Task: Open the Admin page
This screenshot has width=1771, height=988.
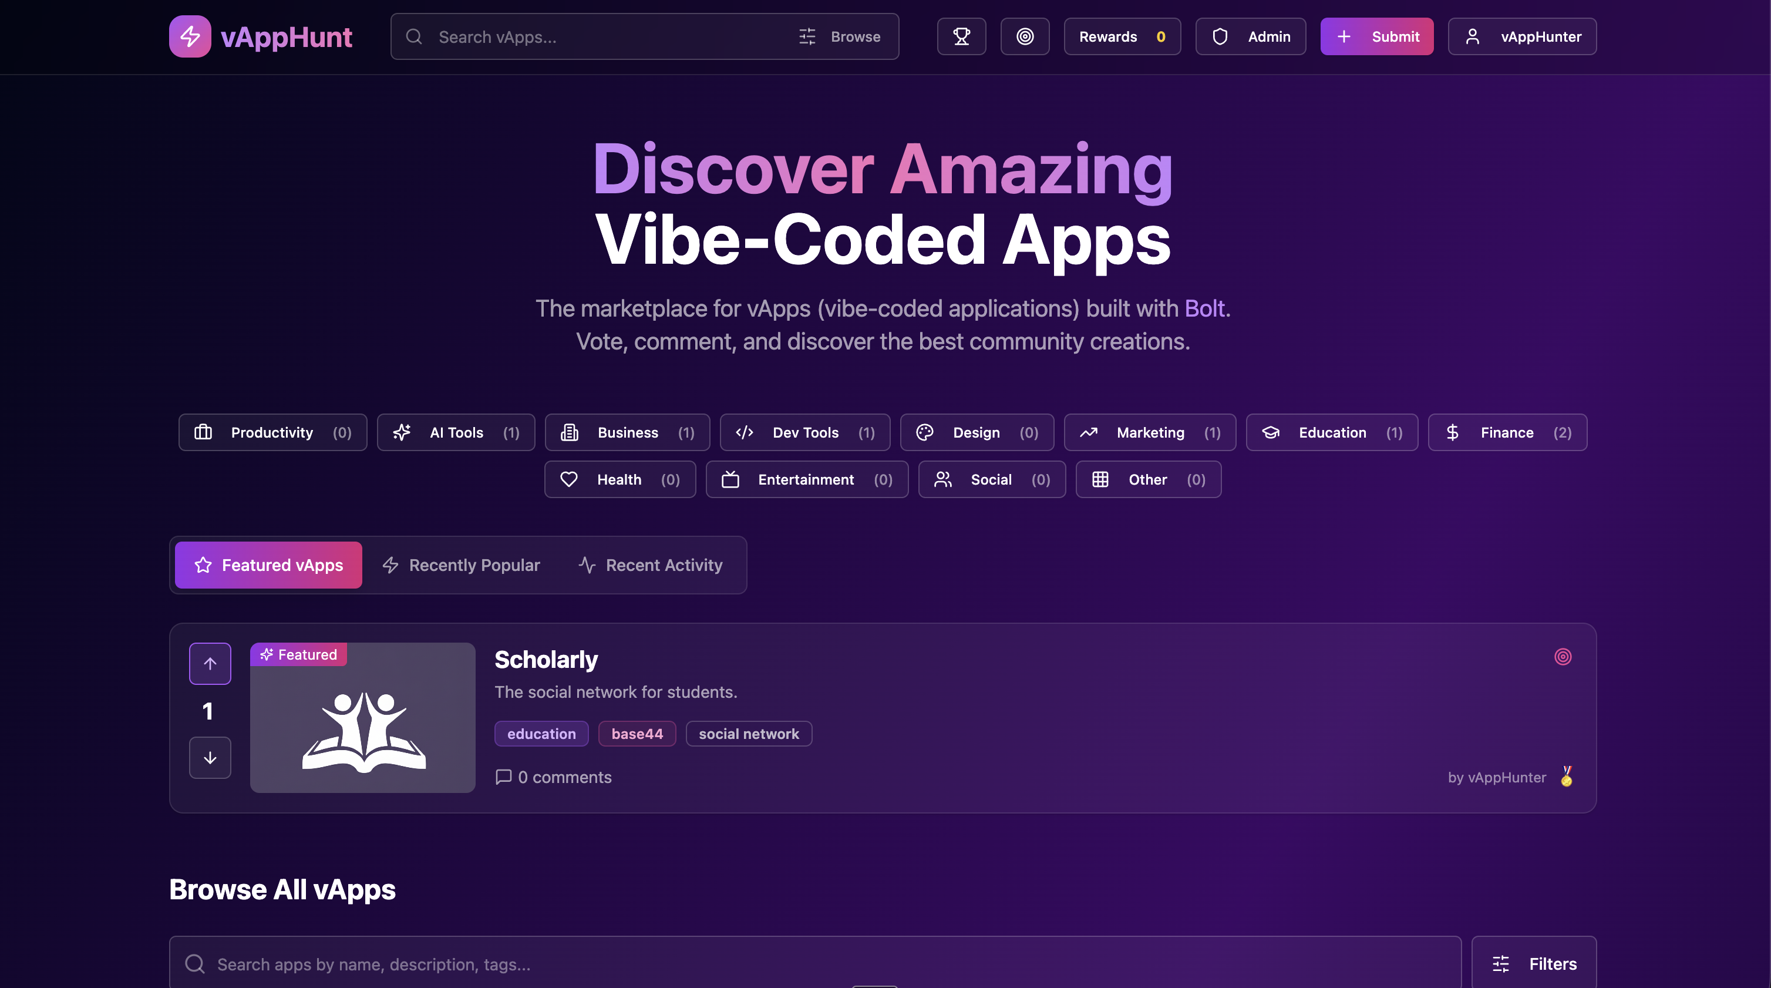Action: 1250,36
